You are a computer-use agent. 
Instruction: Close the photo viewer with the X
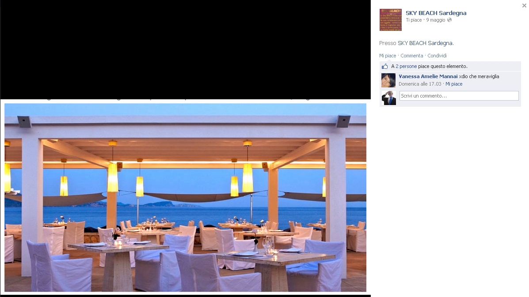pyautogui.click(x=524, y=5)
